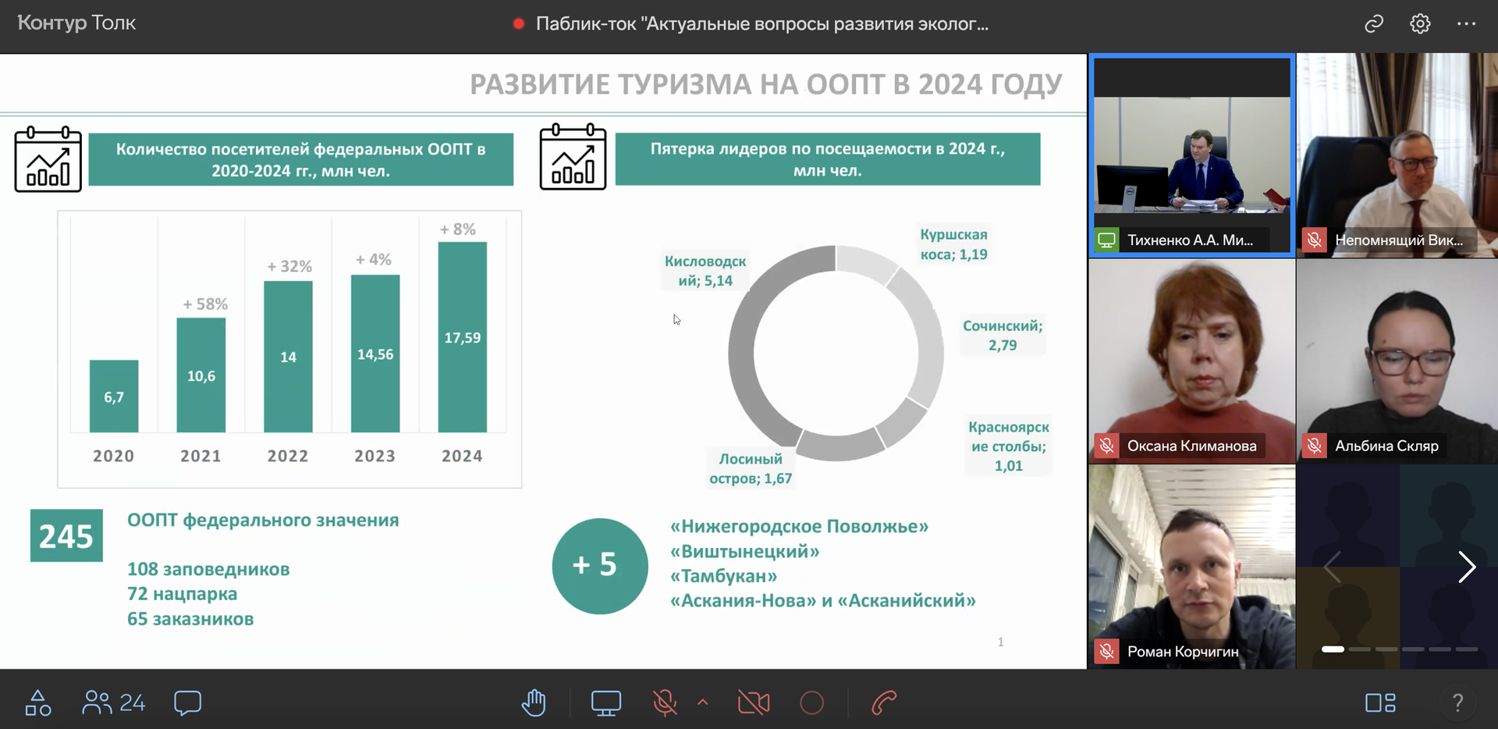
Task: Select Оксана Климанова's video tile
Action: 1192,361
